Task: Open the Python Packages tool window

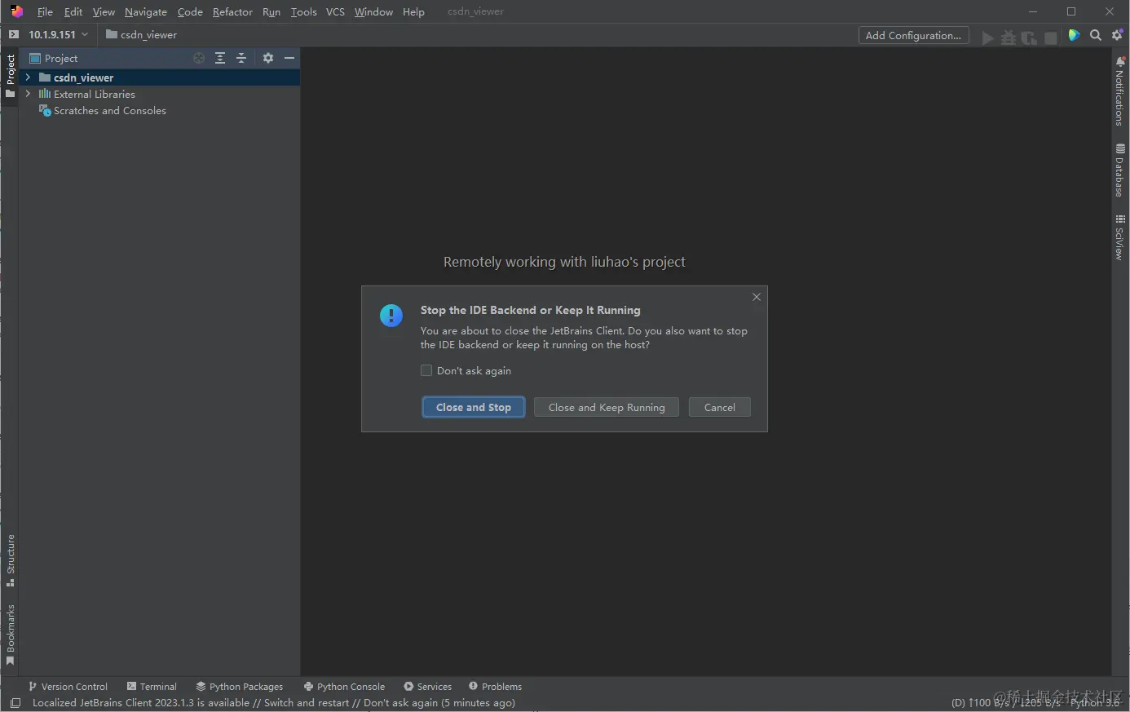Action: click(x=239, y=687)
